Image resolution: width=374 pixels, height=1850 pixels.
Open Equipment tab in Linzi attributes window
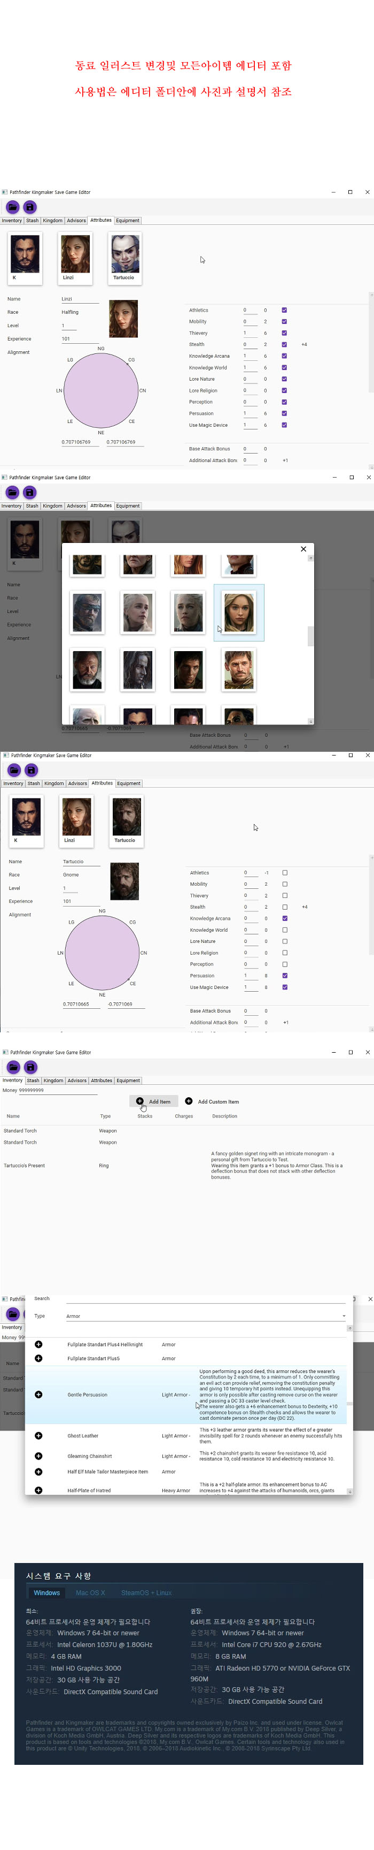[x=128, y=221]
